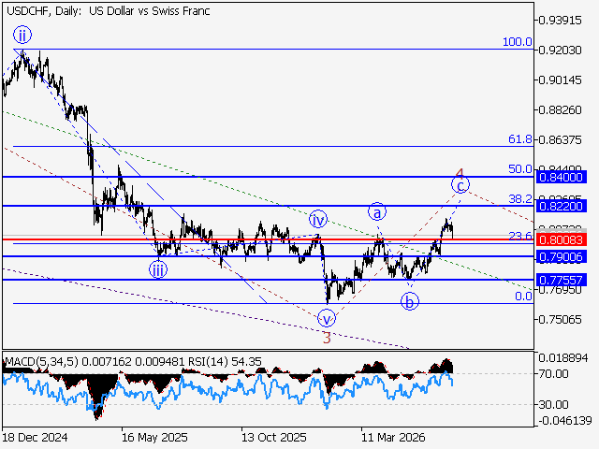
Task: Click the '11 Mar 2026' date label
Action: [393, 437]
